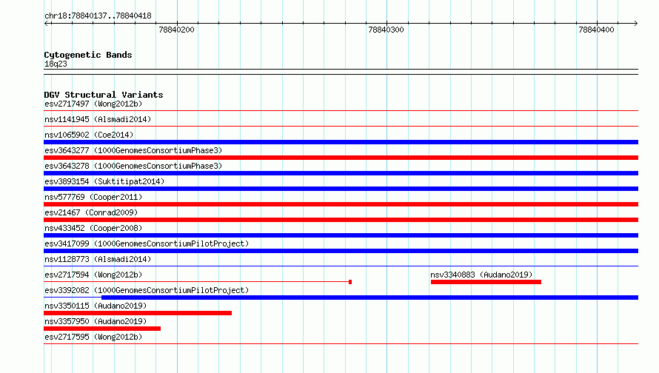The image size is (659, 373).
Task: Open esv3392082 (1000GenomesConsortiumPilotProject) label
Action: tap(147, 290)
